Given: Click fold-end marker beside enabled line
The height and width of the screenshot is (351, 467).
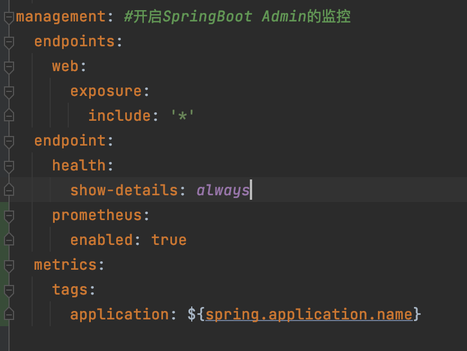Looking at the screenshot, I should 9,240.
